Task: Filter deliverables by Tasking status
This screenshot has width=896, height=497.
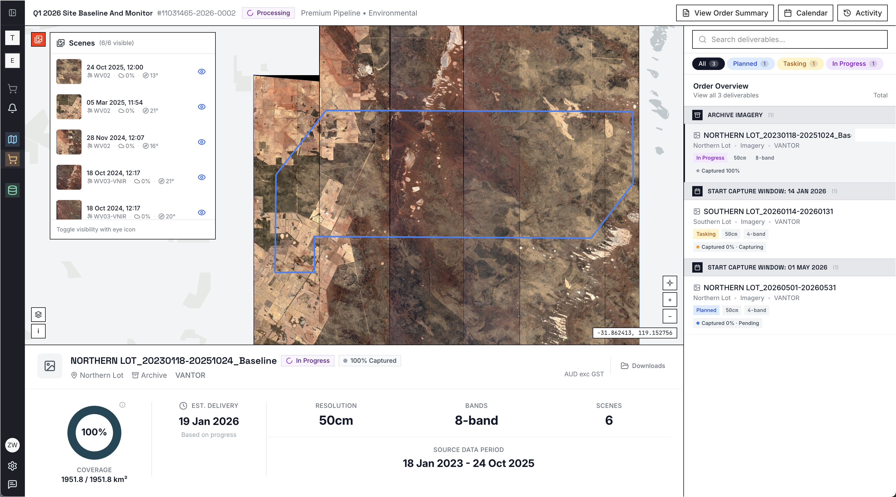Action: [800, 63]
